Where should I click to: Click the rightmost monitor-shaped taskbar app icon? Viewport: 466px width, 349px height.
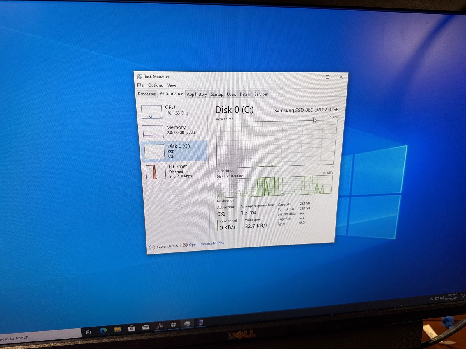[200, 322]
